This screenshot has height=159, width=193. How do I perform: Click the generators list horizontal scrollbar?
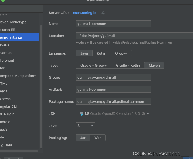[x=19, y=151]
